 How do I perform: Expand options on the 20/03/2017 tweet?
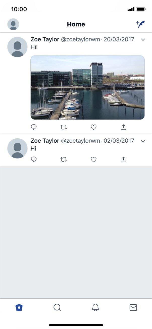tap(143, 39)
